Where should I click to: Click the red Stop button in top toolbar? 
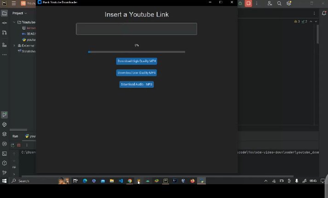249,3
